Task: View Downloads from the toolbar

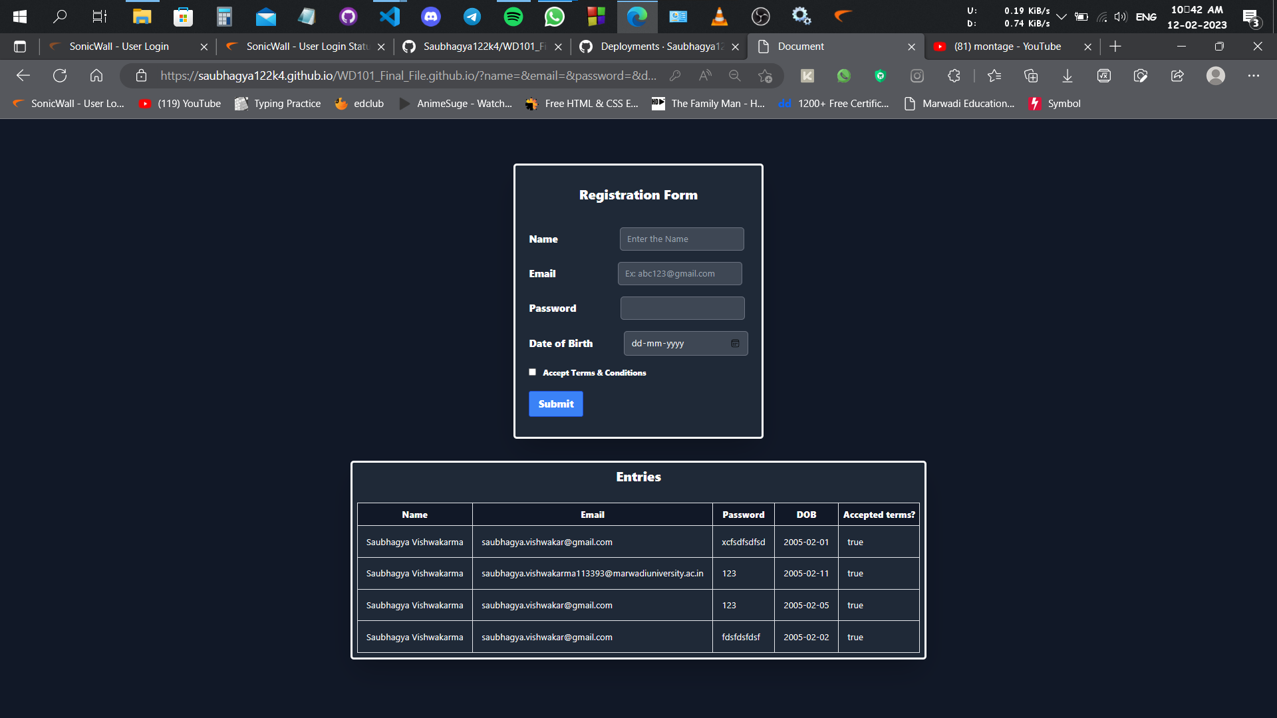Action: click(x=1067, y=76)
